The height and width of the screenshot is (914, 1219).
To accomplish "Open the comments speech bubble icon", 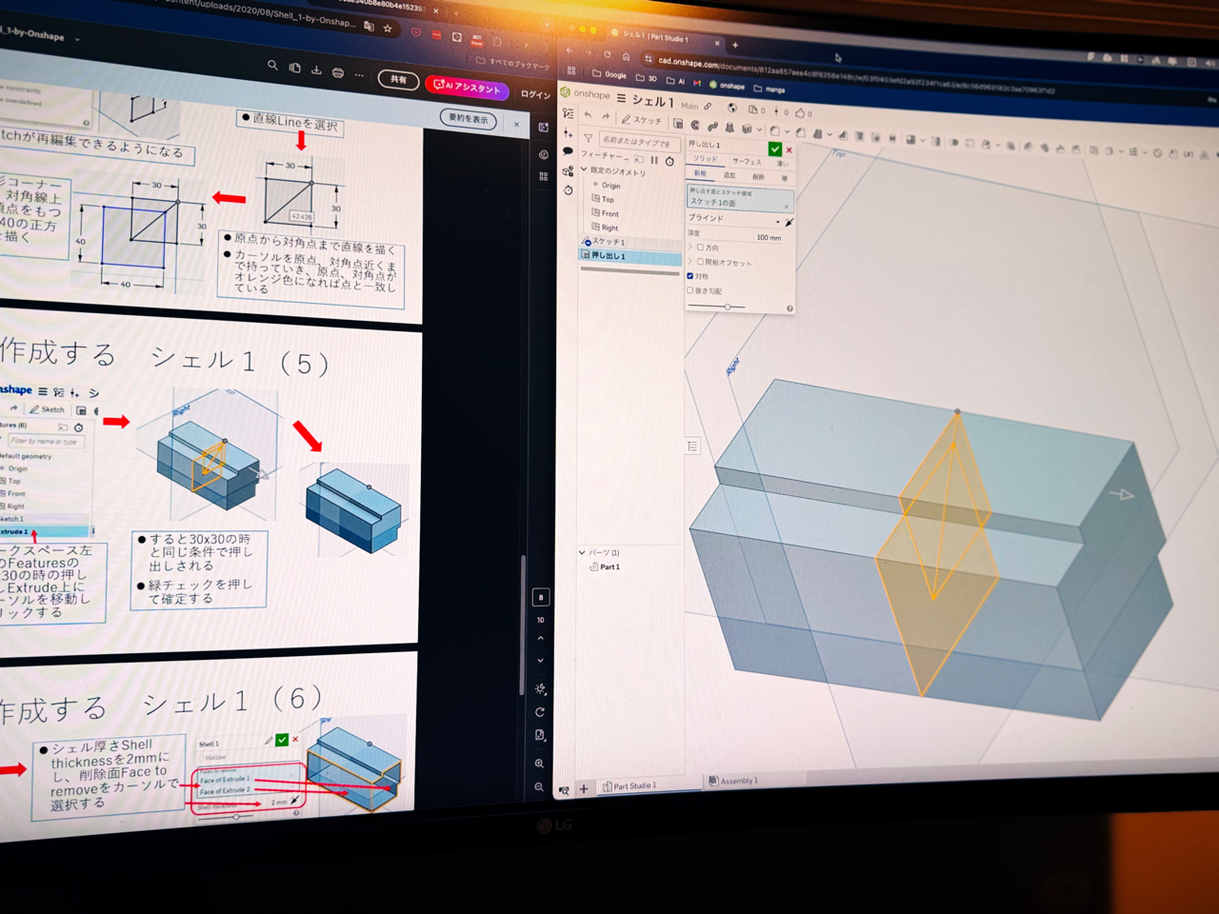I will (568, 151).
